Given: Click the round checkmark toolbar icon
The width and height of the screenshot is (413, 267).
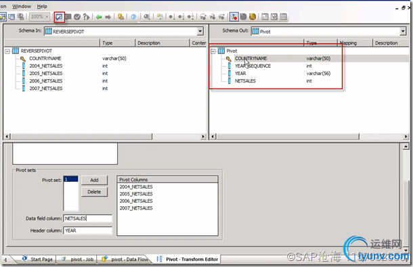Looking at the screenshot, I should (x=77, y=17).
